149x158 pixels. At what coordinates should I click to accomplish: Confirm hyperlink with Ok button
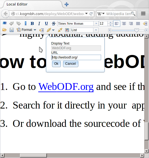coord(56,64)
